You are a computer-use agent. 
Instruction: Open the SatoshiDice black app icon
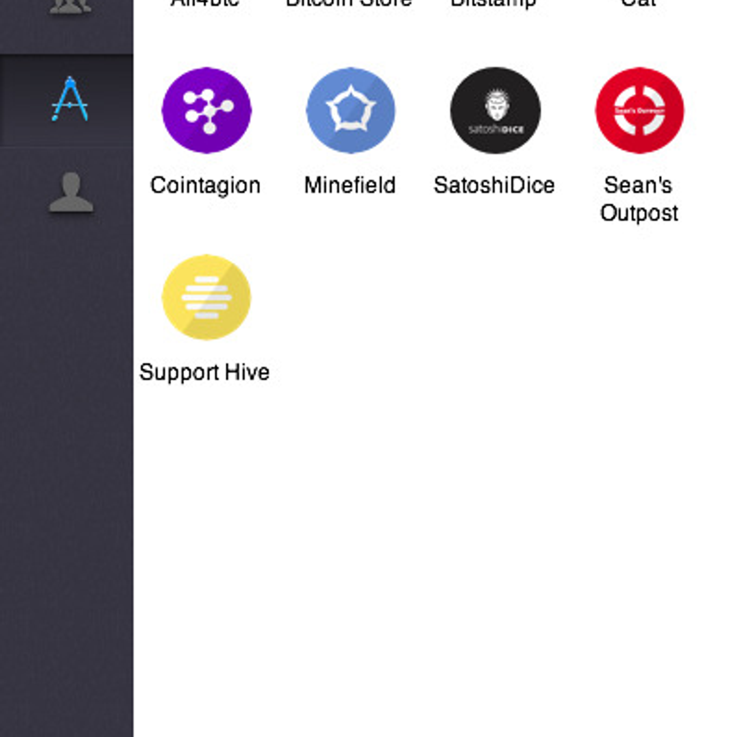click(x=495, y=110)
